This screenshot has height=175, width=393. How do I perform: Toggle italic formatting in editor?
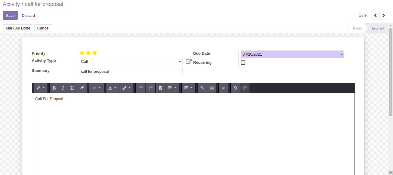63,88
